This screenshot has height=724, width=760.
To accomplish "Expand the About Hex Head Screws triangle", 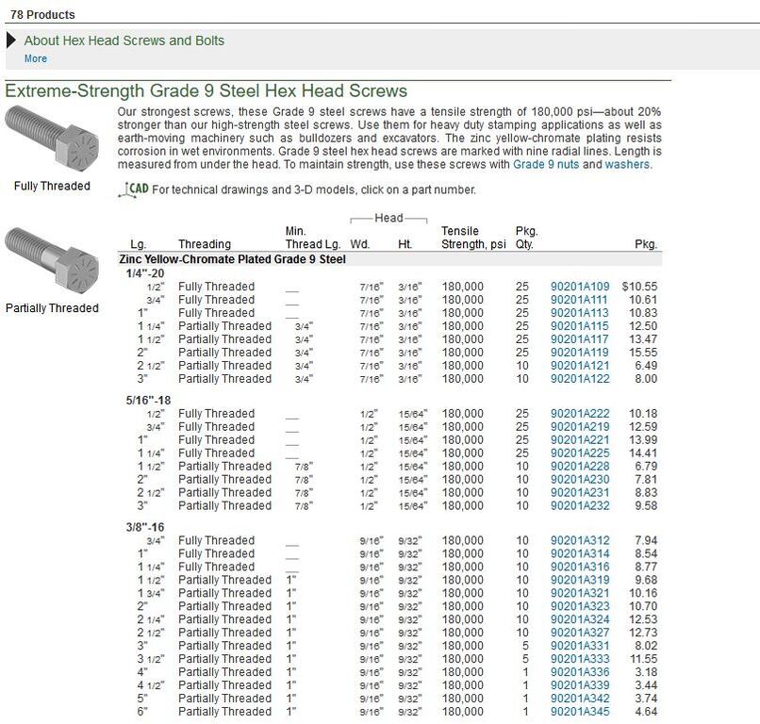I will click(x=11, y=41).
